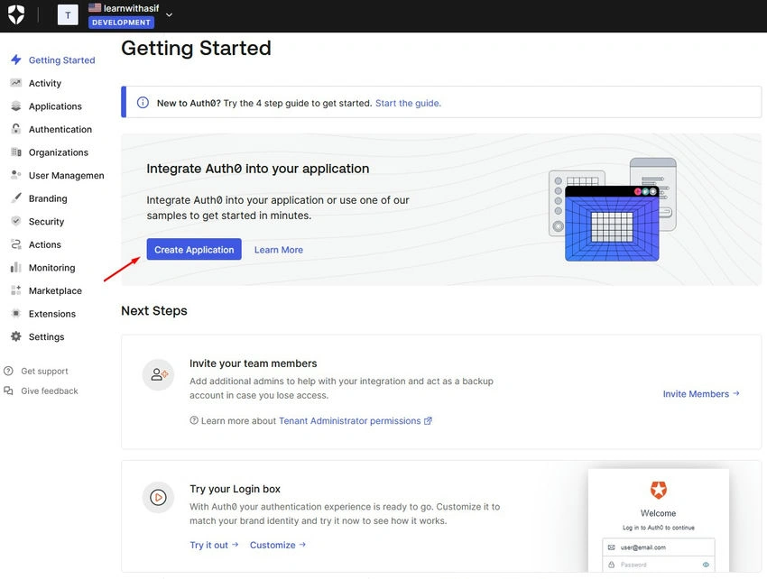Open Monitoring from the sidebar
This screenshot has width=767, height=579.
[x=53, y=267]
